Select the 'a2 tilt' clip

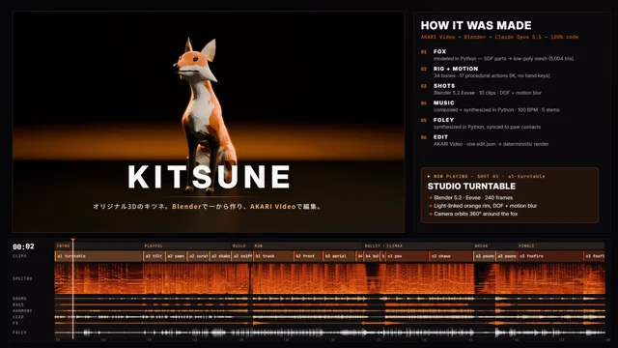tap(154, 256)
